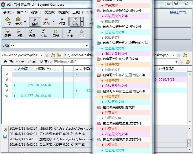Open the b1 left path dropdown arrow
193x154 pixels.
click(x=42, y=55)
